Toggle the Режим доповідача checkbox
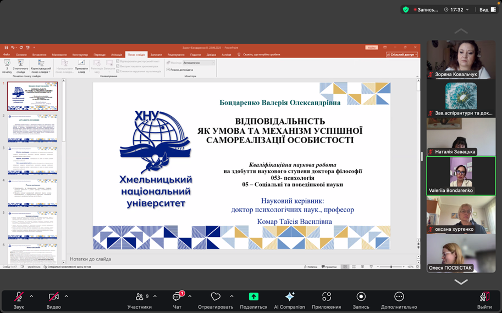Image resolution: width=502 pixels, height=313 pixels. (168, 70)
